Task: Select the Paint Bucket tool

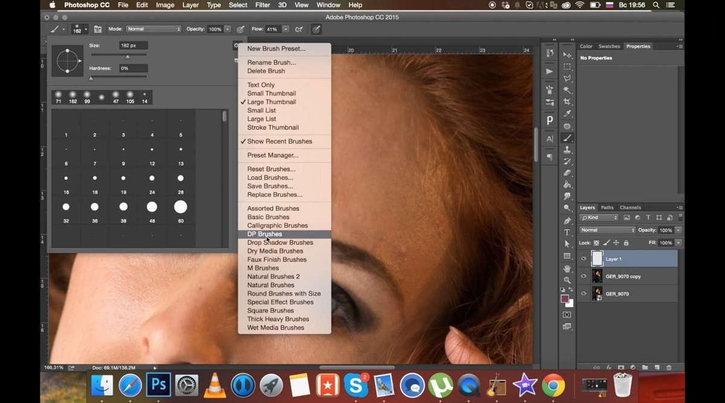Action: 567,185
